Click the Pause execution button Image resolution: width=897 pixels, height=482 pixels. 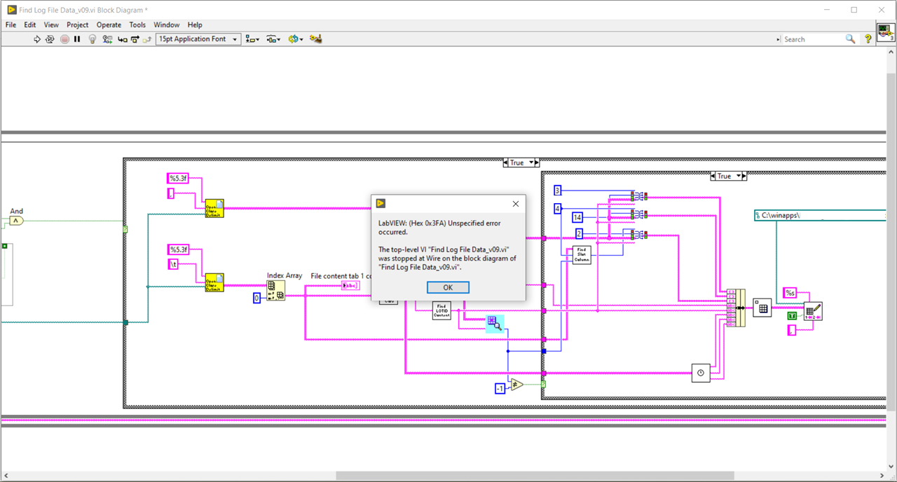[77, 39]
